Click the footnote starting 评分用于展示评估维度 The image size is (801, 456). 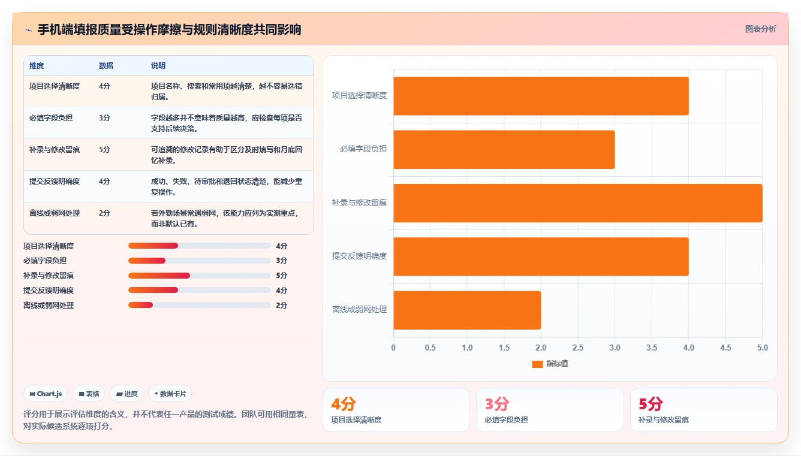pyautogui.click(x=165, y=420)
